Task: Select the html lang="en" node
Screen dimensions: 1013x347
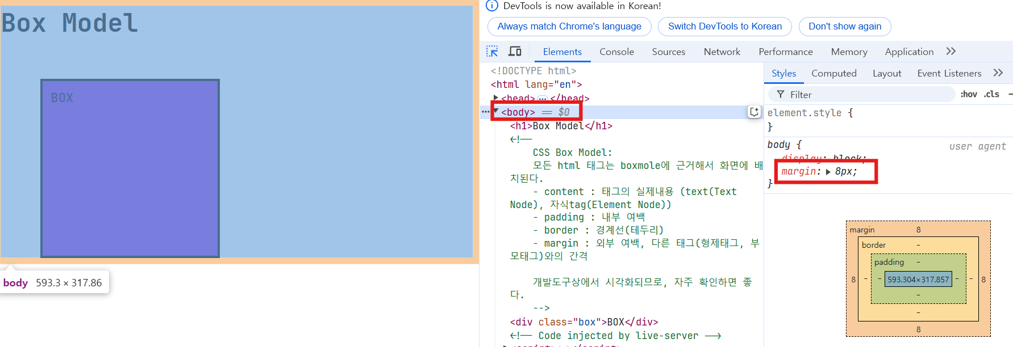Action: [x=536, y=84]
